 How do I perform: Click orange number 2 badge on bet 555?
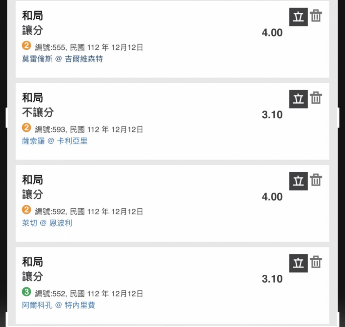27,45
